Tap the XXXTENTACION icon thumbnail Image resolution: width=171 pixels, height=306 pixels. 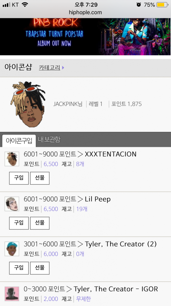tap(12, 159)
